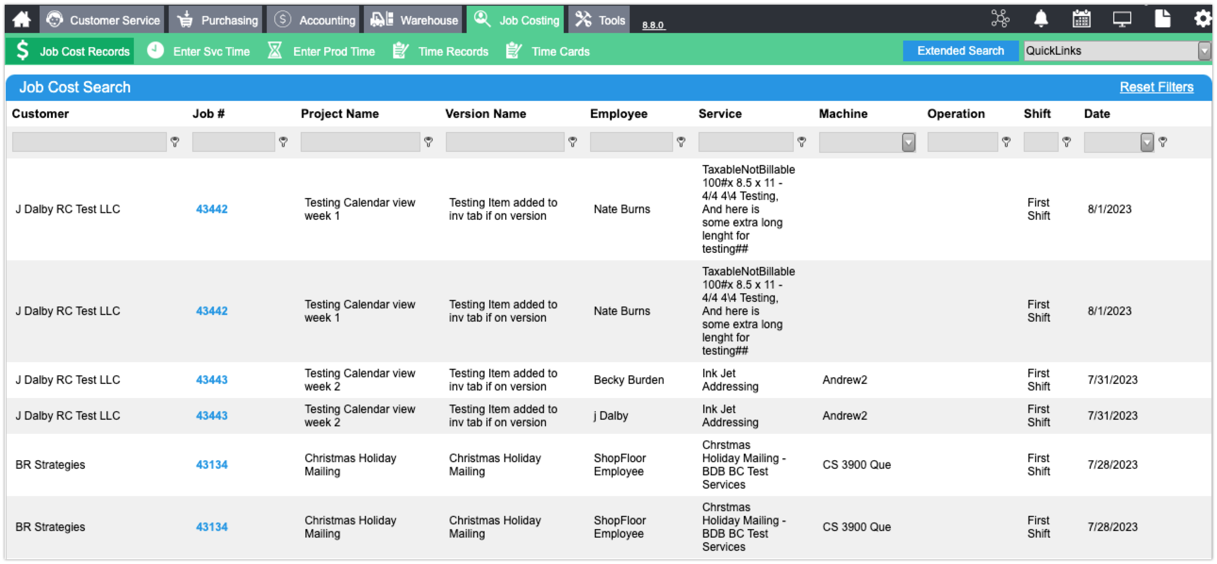Open the Warehouse tab
The height and width of the screenshot is (564, 1217).
tap(413, 20)
